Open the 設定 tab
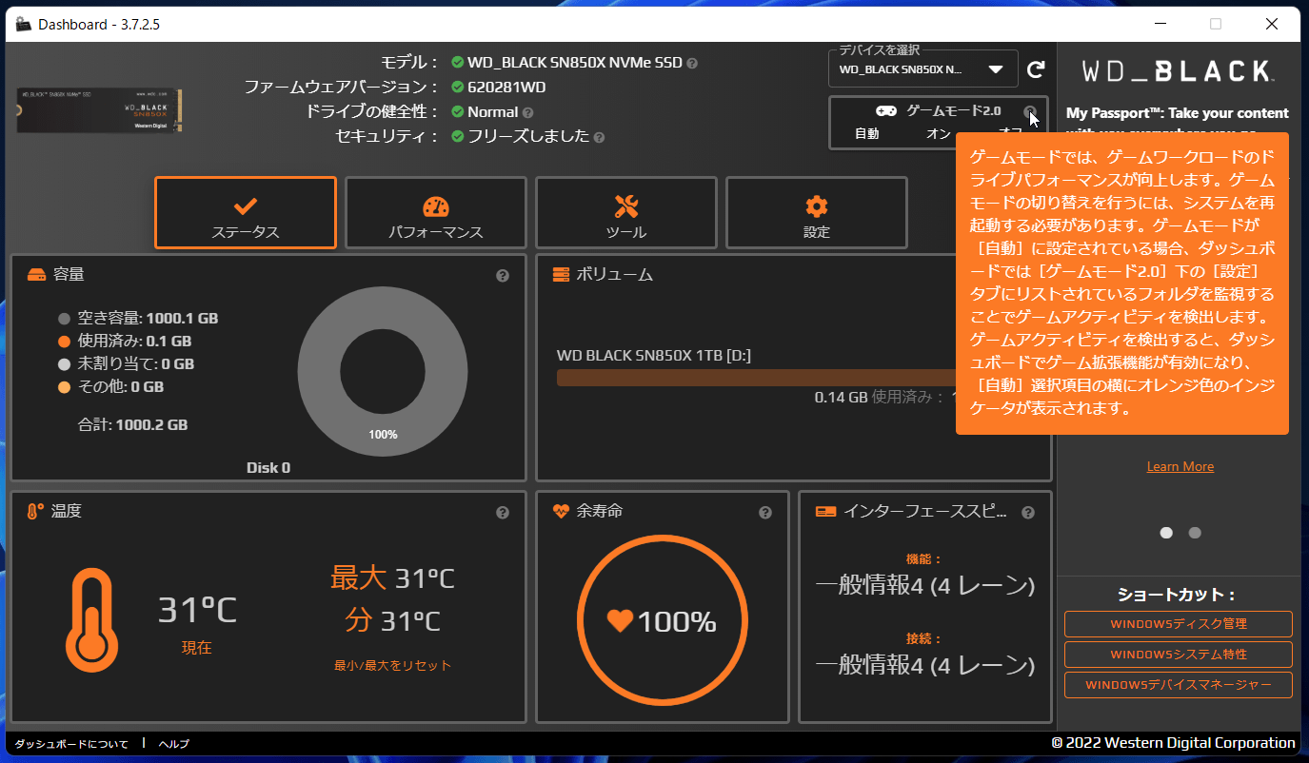The width and height of the screenshot is (1309, 763). 817,213
